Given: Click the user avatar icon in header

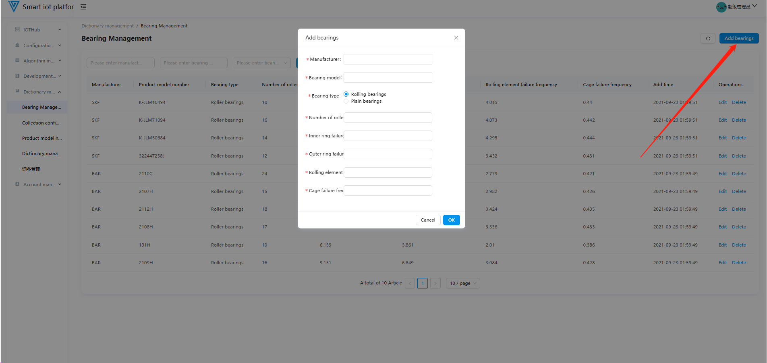Looking at the screenshot, I should click(721, 7).
